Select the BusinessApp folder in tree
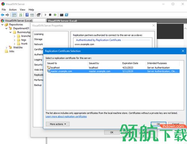 24,32
